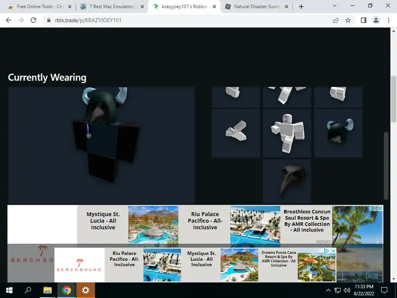Image resolution: width=397 pixels, height=298 pixels.
Task: Open Mystique St. Lucia ad in lower banner
Action: point(220,265)
